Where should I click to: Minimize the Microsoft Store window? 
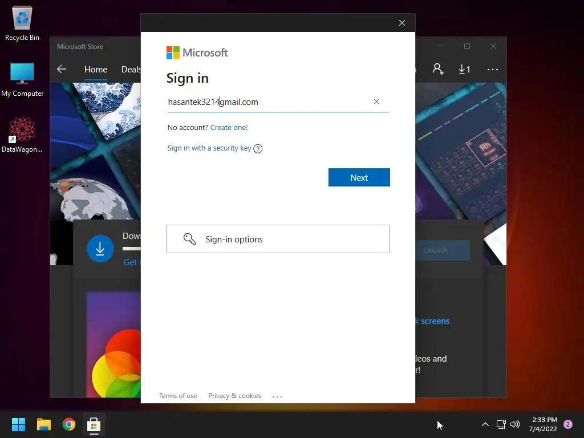(x=441, y=46)
